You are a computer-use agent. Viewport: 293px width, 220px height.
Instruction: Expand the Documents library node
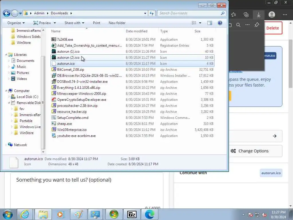click(x=9, y=61)
